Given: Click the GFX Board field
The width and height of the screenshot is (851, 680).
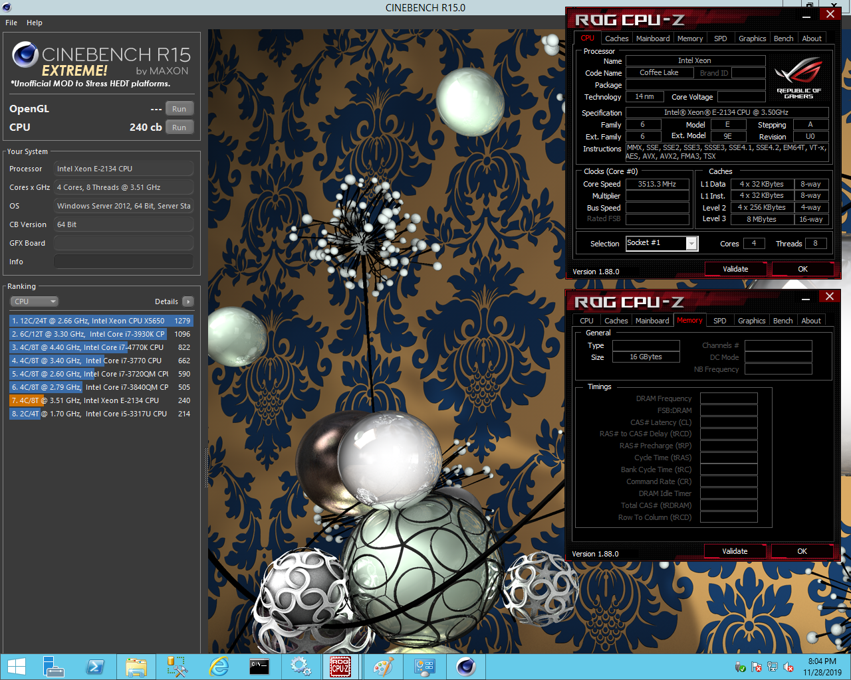Looking at the screenshot, I should (x=124, y=243).
